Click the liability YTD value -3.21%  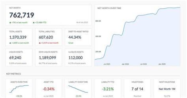(108, 89)
